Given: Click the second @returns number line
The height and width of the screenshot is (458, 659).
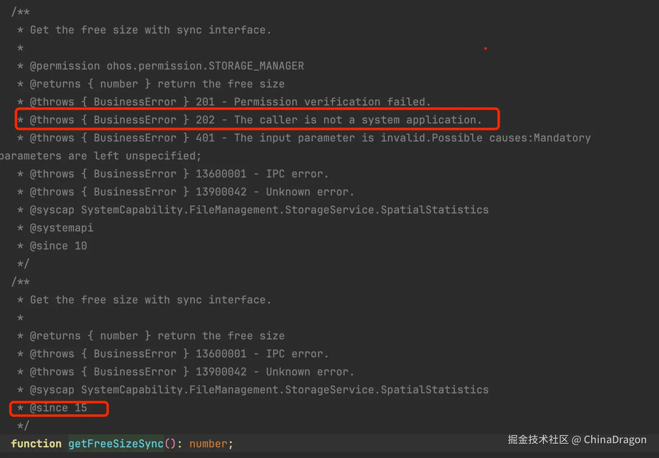Looking at the screenshot, I should (157, 336).
